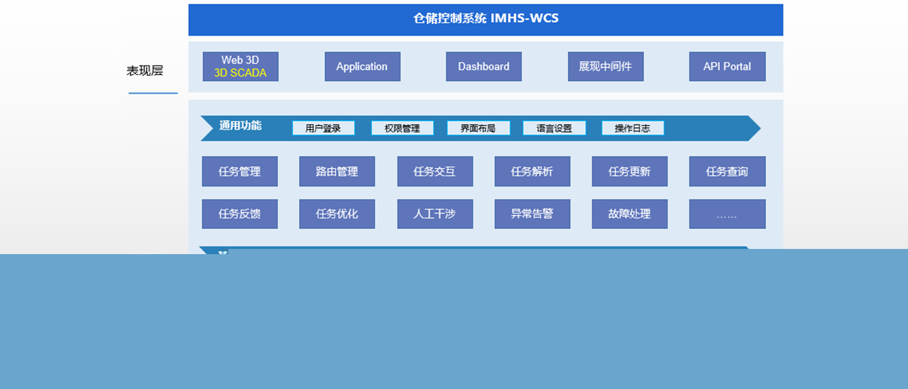Open the 语言设置 tab
The image size is (908, 389).
554,128
